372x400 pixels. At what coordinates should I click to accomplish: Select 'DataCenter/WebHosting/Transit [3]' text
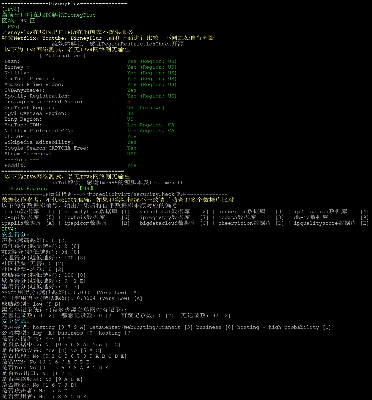(141, 327)
